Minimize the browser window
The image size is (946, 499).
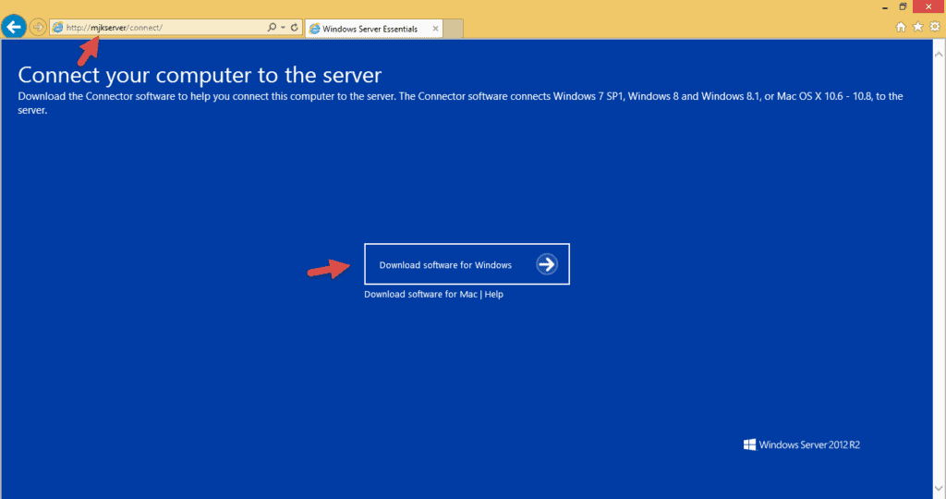(884, 7)
